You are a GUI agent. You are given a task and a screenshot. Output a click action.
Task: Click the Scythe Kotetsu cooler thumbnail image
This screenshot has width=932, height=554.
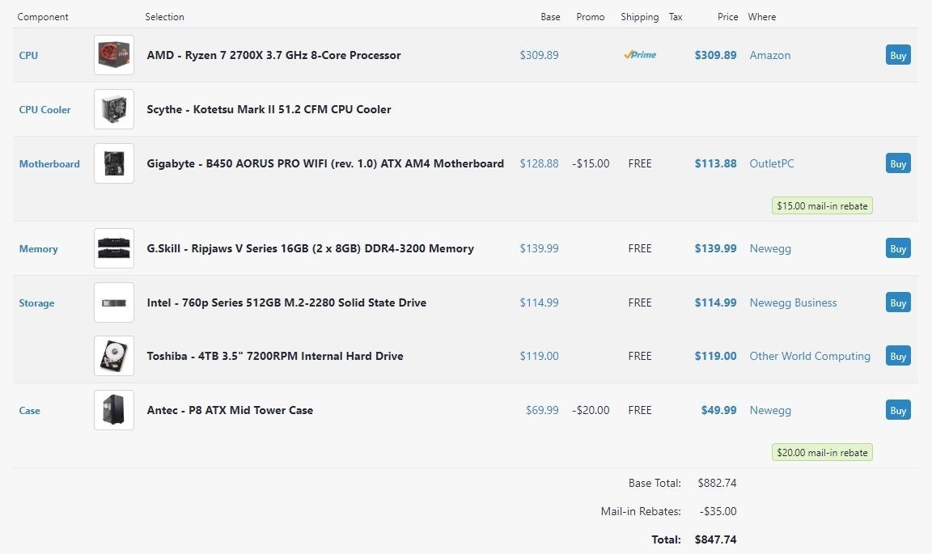(x=114, y=109)
